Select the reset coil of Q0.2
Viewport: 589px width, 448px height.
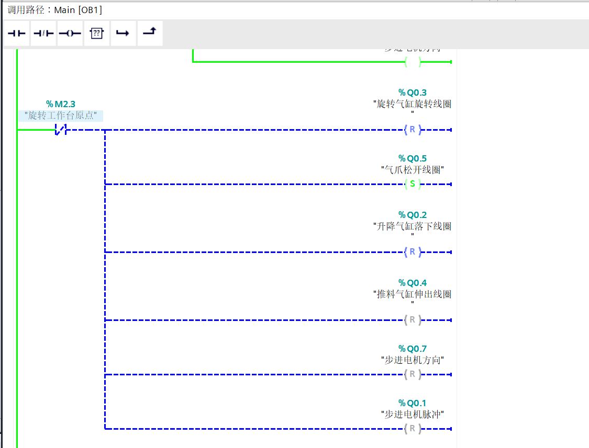(x=413, y=252)
